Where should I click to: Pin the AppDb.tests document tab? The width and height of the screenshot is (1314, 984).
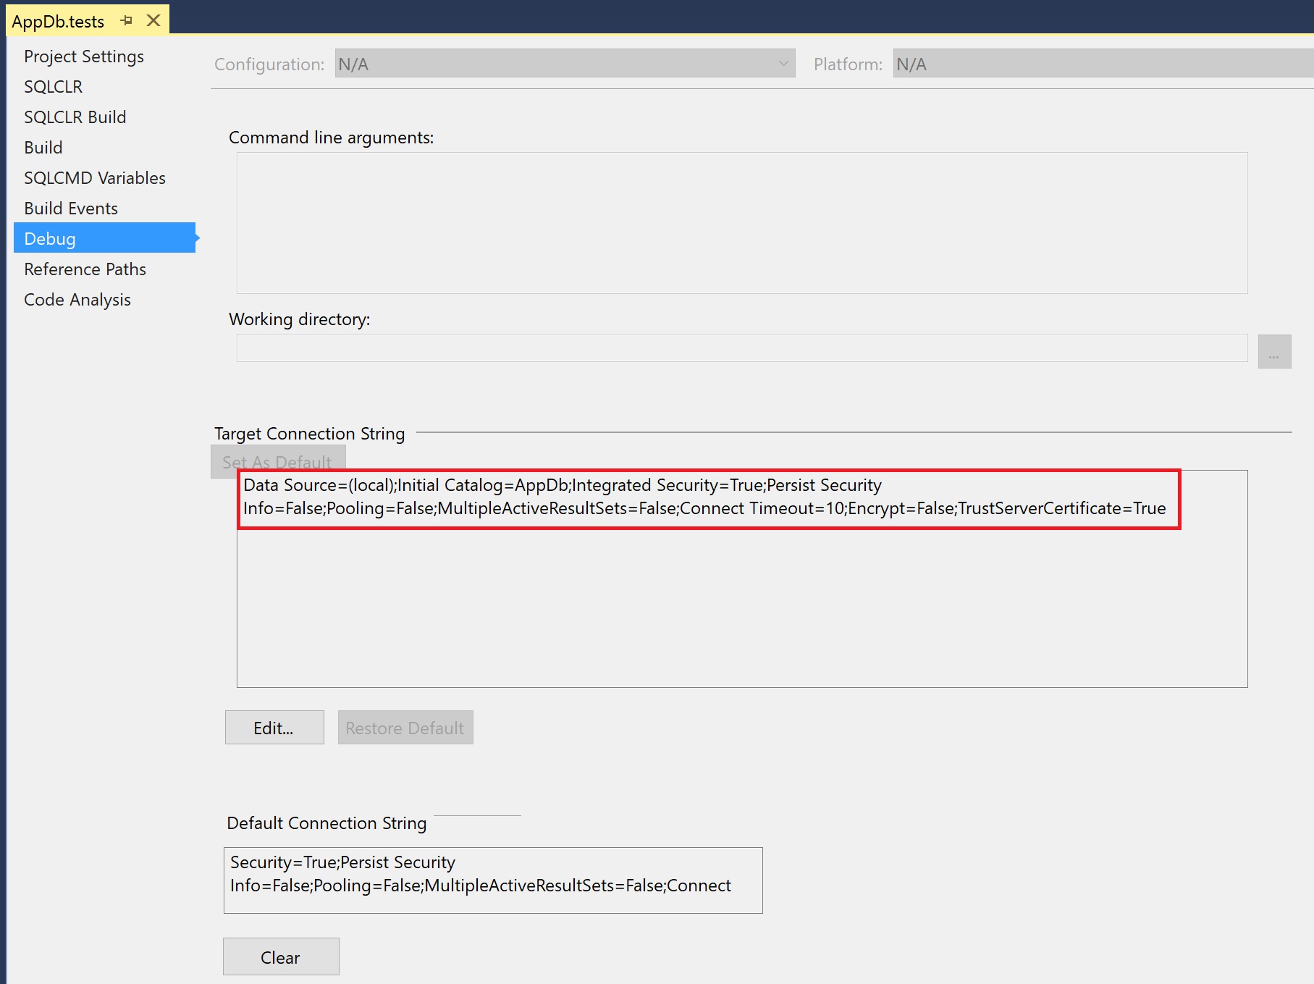[127, 21]
